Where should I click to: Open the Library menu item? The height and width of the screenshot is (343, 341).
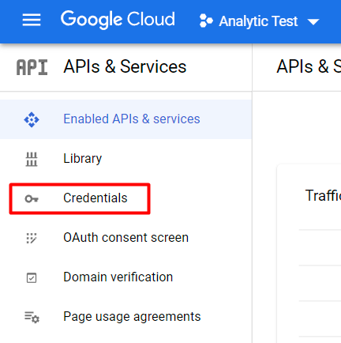pyautogui.click(x=126, y=159)
